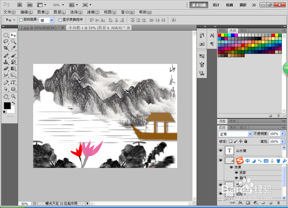Open the Add layer style menu
288x208 pixels.
click(x=240, y=203)
